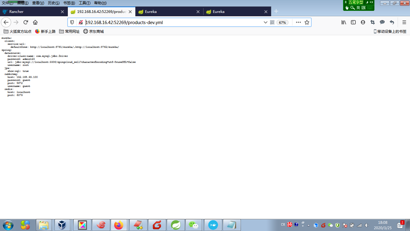Screen dimensions: 410x231
Task: Open the red G app in taskbar
Action: [157, 225]
